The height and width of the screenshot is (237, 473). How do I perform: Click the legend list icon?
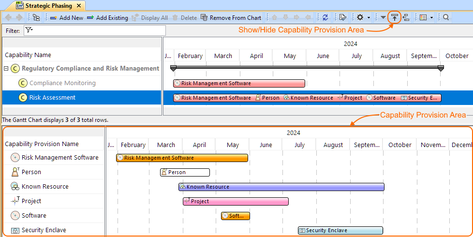point(423,17)
